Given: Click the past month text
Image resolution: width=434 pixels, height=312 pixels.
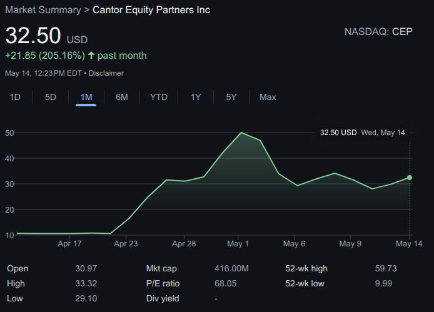Looking at the screenshot, I should point(122,56).
